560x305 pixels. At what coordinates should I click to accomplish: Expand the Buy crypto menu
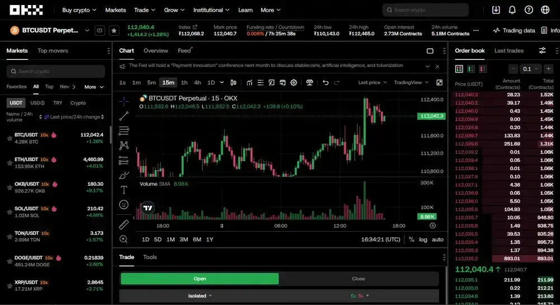pyautogui.click(x=80, y=10)
